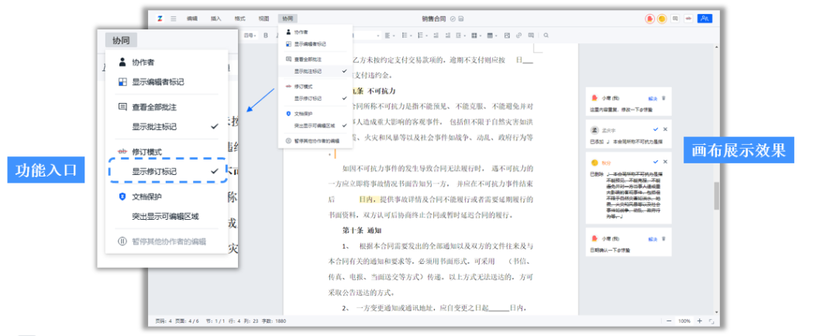Click the fullscreen icon next to zoom in
Image resolution: width=837 pixels, height=336 pixels.
(711, 321)
